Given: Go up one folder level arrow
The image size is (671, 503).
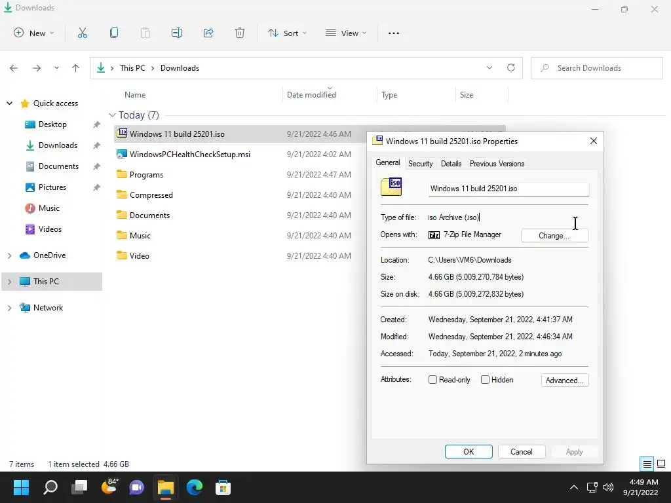Looking at the screenshot, I should pyautogui.click(x=76, y=68).
